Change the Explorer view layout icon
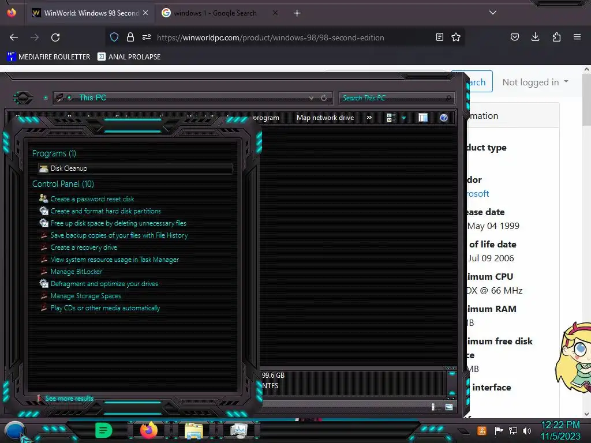 tap(391, 118)
